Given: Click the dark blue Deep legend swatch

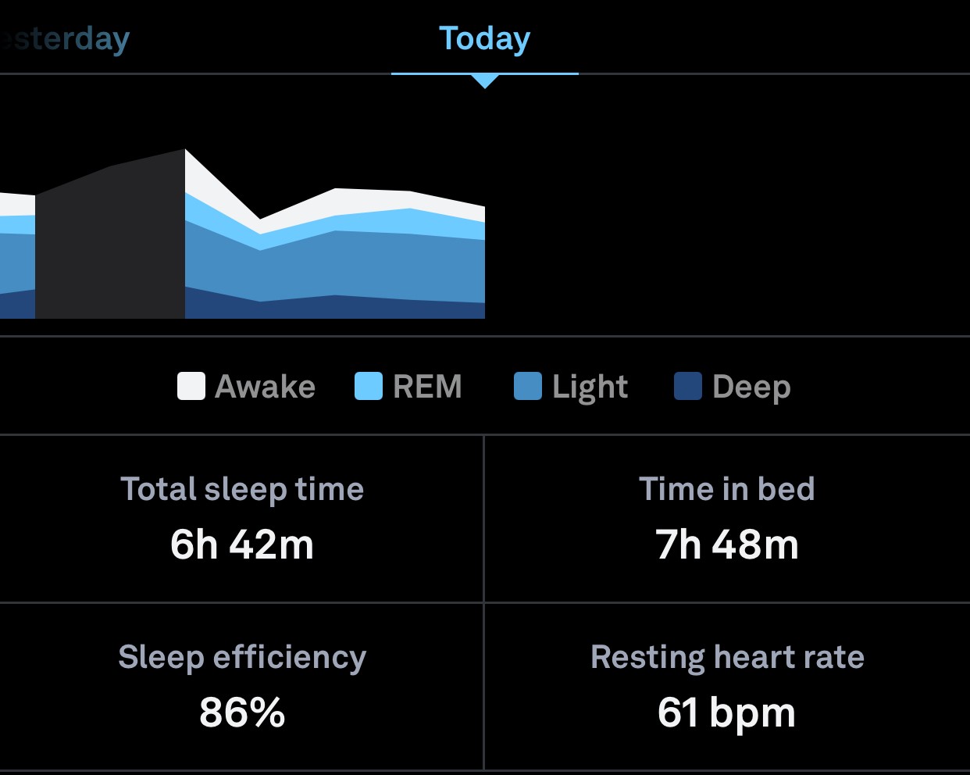Looking at the screenshot, I should coord(688,386).
